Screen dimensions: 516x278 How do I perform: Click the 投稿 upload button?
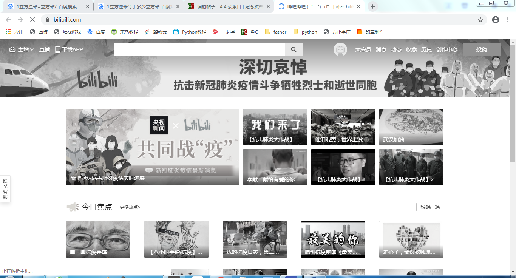(482, 49)
